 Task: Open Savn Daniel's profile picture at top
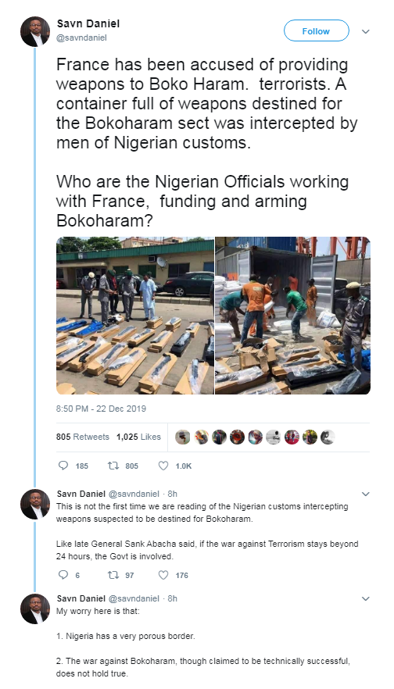[35, 31]
